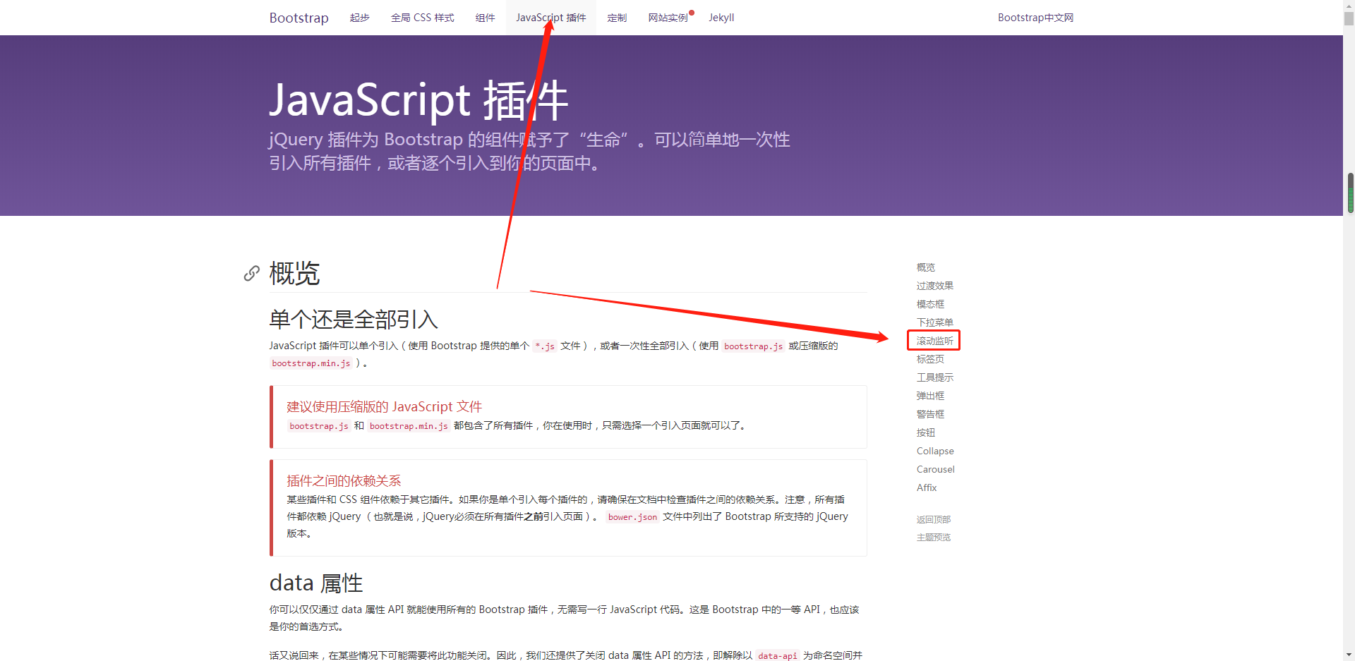Viewport: 1355px width, 661px height.
Task: Click 建议使用压缩版的 JavaScript 文件 callout title
Action: click(385, 407)
